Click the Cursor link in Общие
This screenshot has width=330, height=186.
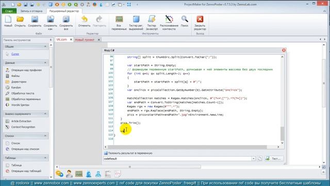[15, 54]
